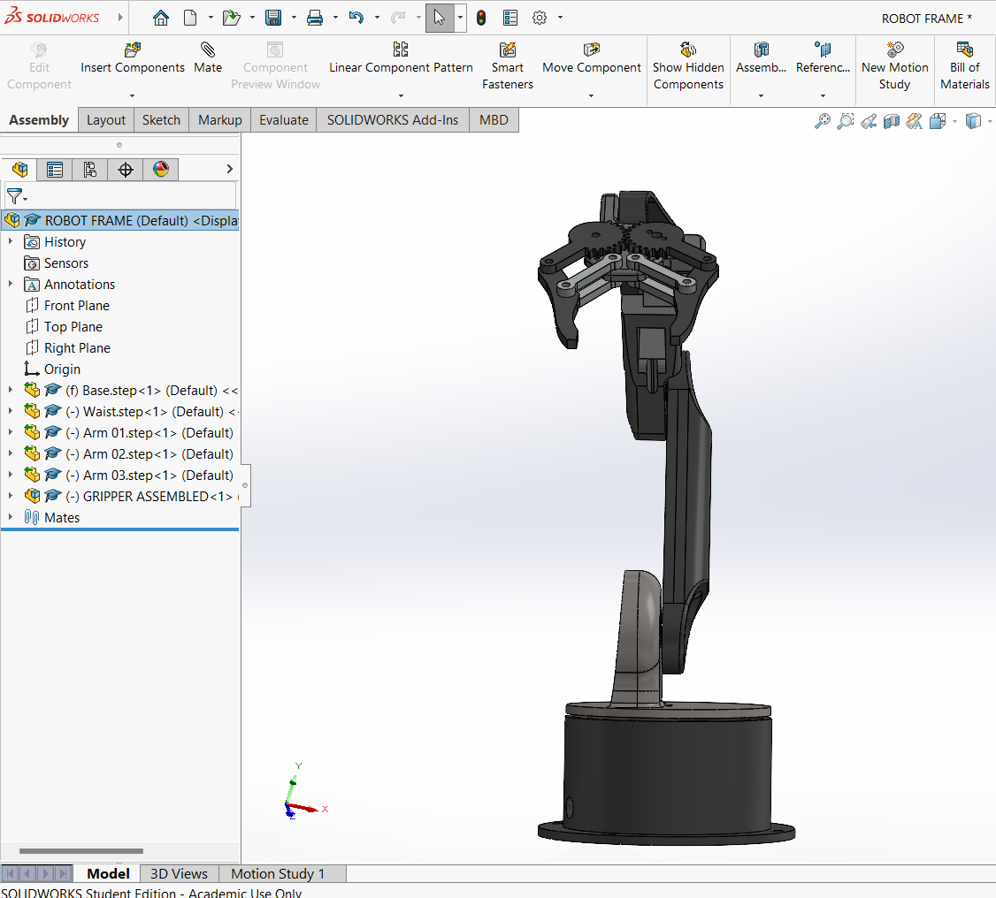Toggle Show Hidden Components
This screenshot has height=898, width=996.
(688, 66)
